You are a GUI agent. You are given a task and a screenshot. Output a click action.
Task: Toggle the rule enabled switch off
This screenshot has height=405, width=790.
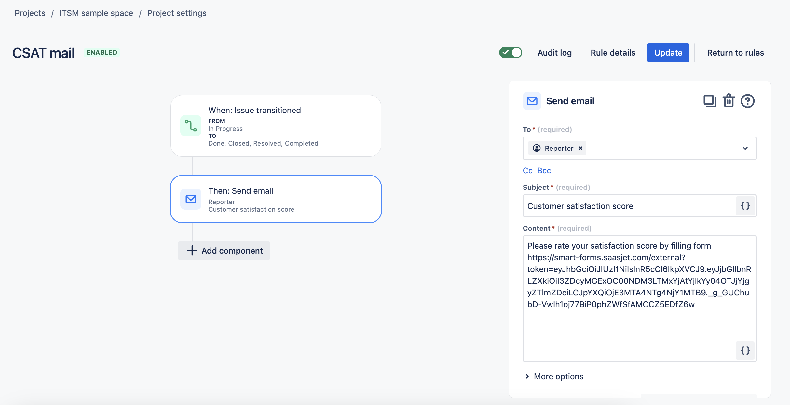511,53
